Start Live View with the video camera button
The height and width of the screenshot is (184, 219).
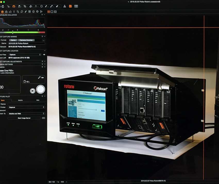[33, 91]
